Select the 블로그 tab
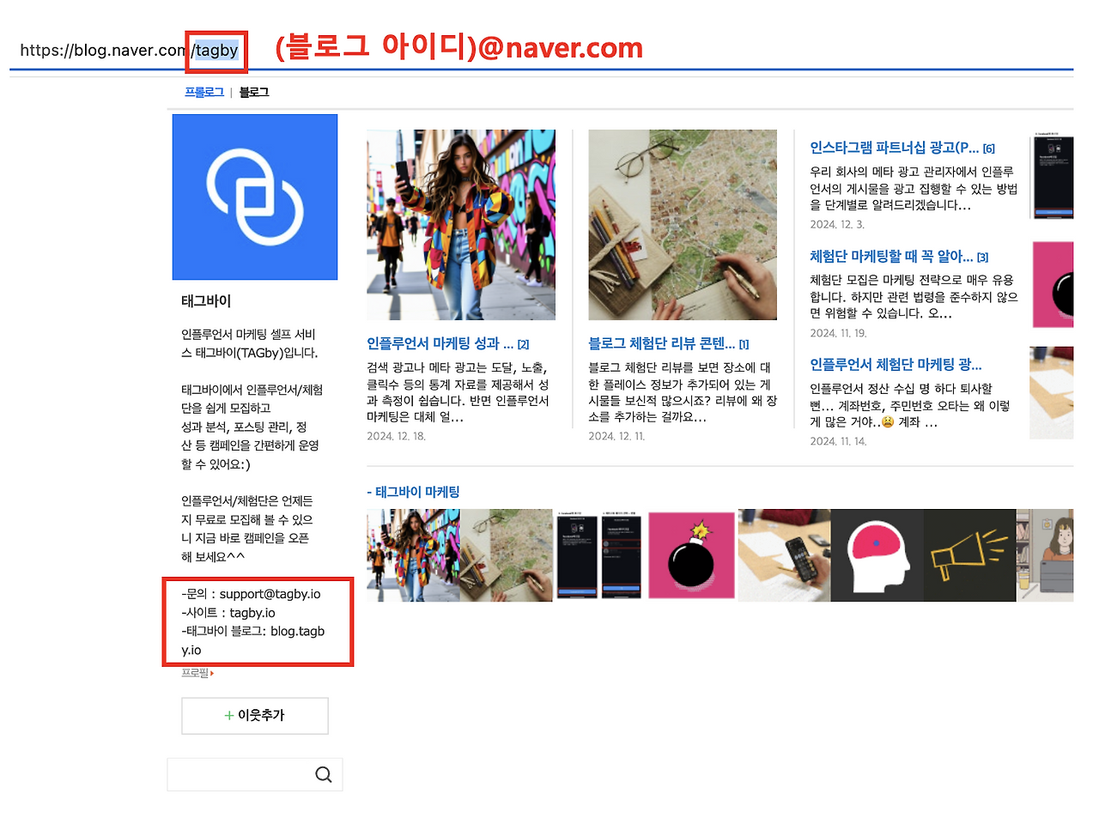Image resolution: width=1099 pixels, height=830 pixels. click(x=253, y=91)
